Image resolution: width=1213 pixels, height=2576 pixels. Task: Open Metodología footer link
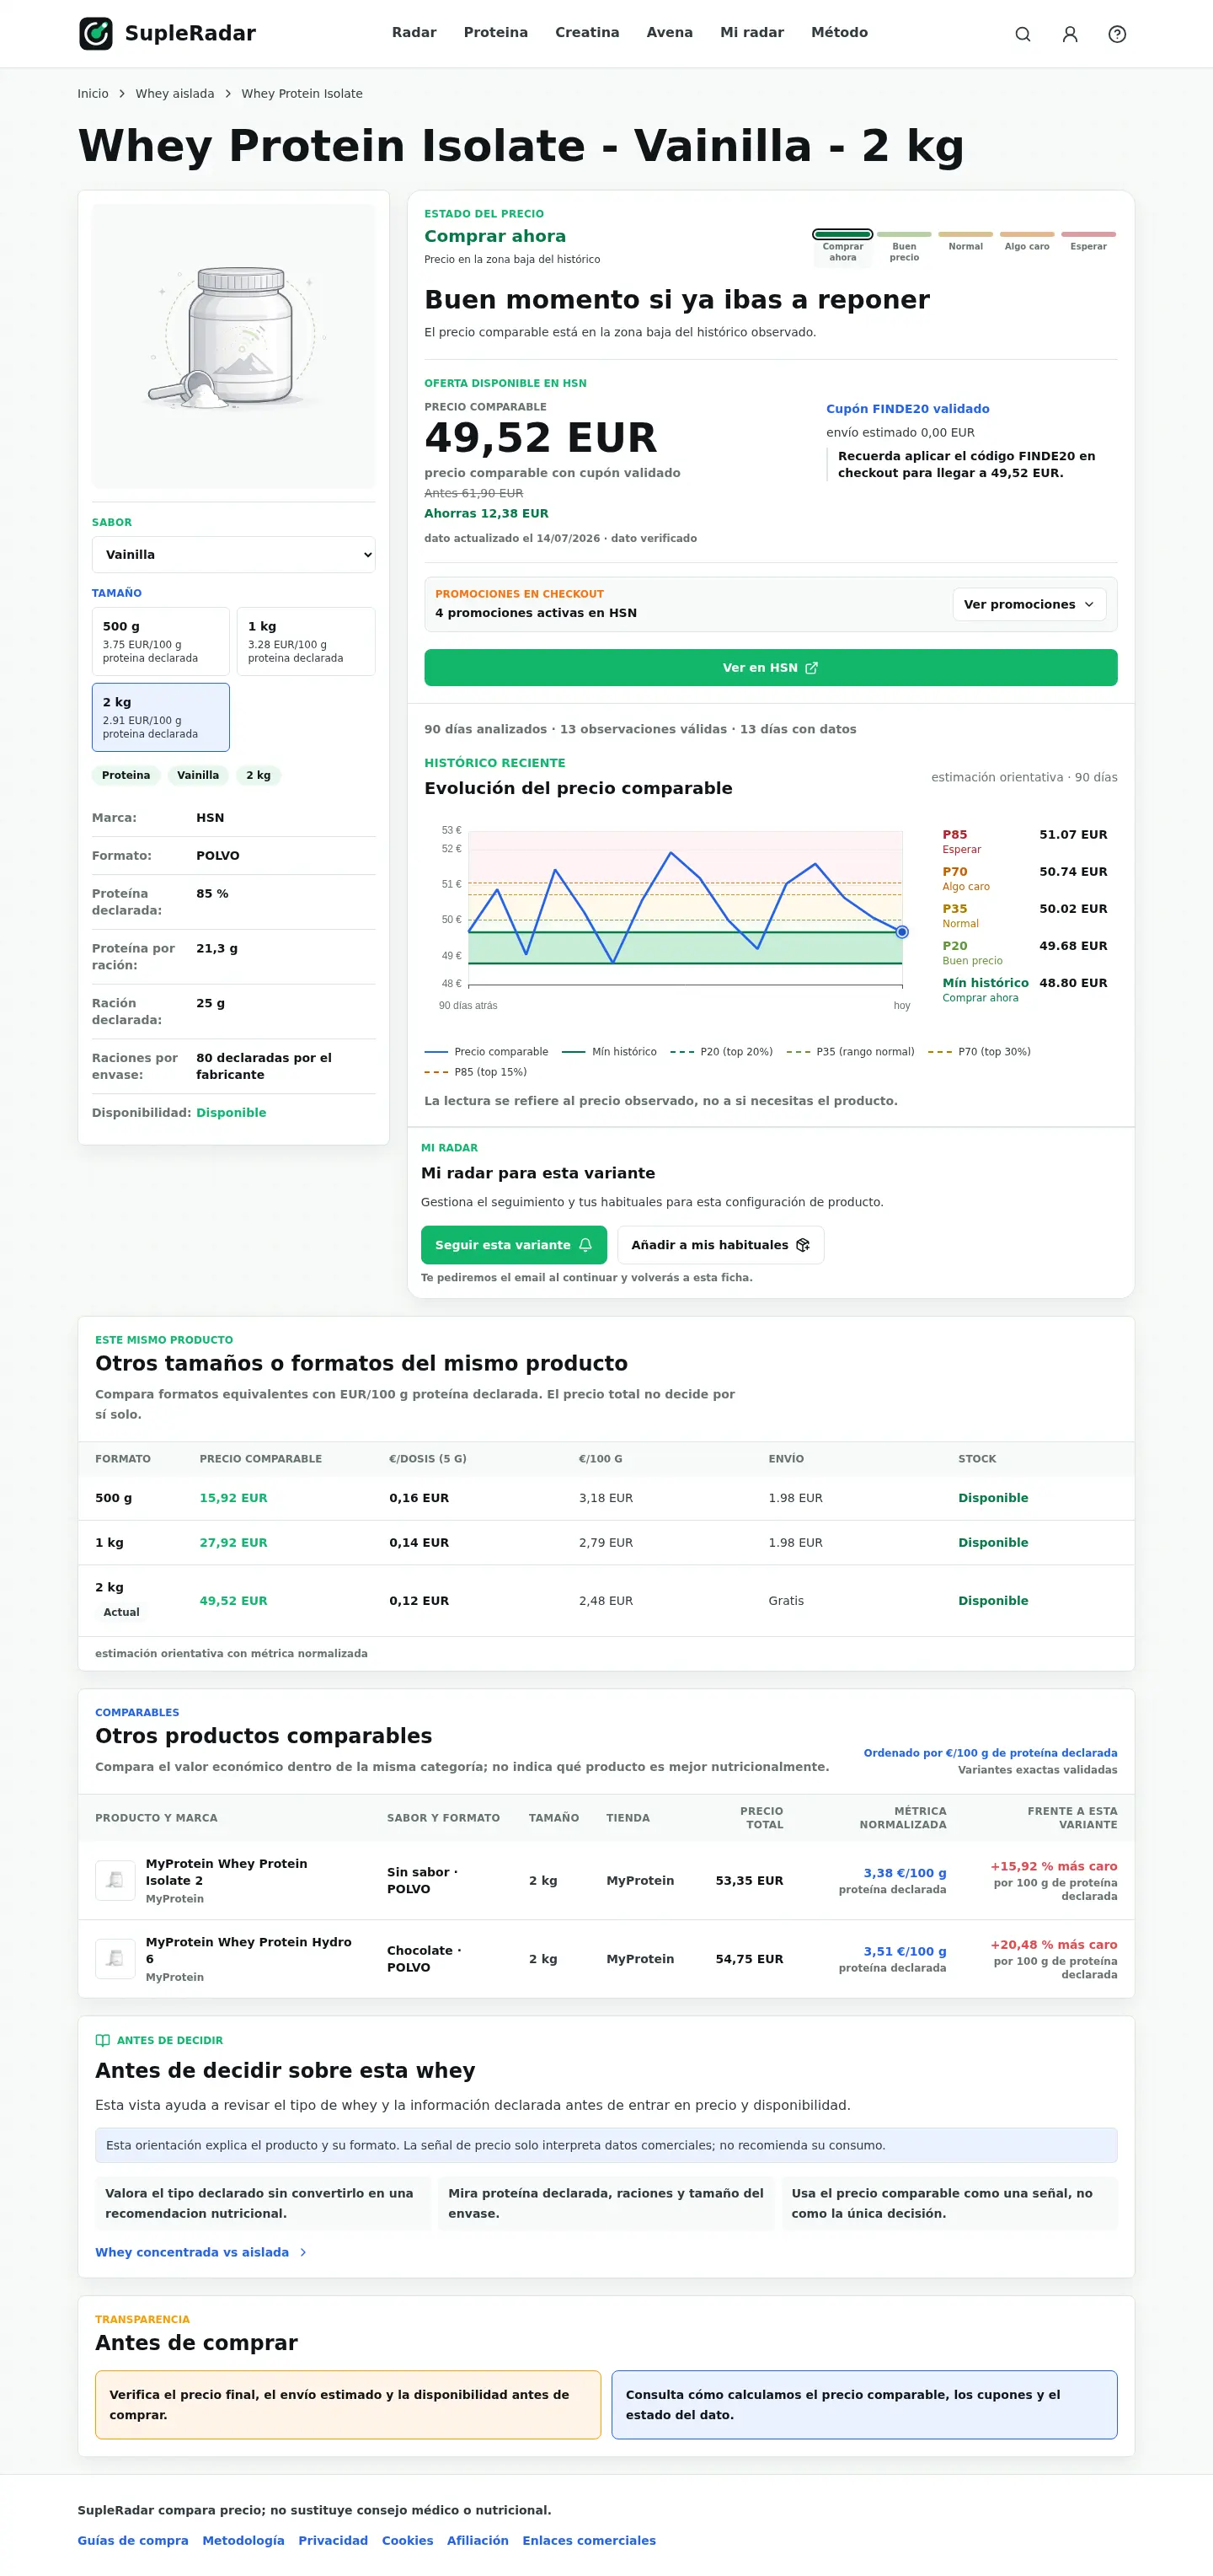[243, 2541]
